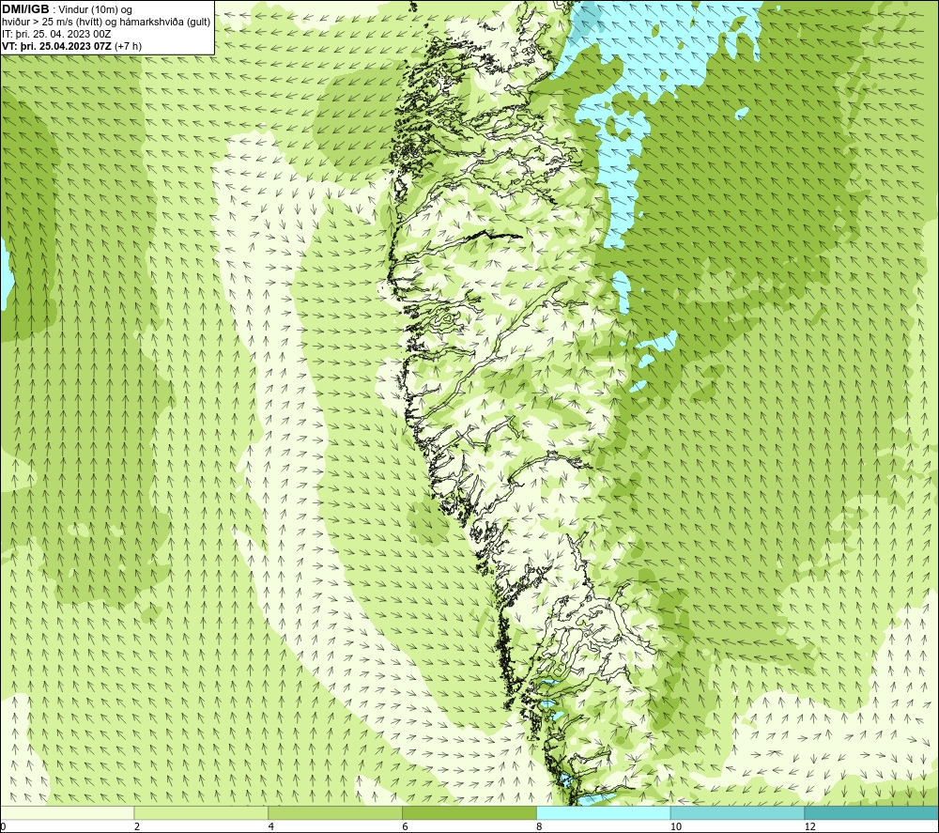The image size is (939, 833).
Task: Click the title line 'DMI/IGB : Vindur (10m) og'
Action: (x=67, y=9)
